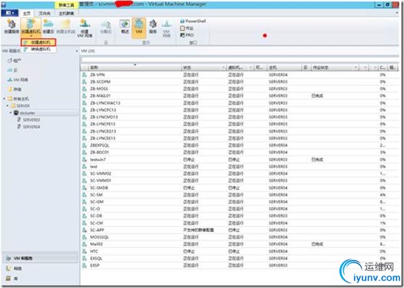Click the 租户 icon in left pane

coord(10,60)
